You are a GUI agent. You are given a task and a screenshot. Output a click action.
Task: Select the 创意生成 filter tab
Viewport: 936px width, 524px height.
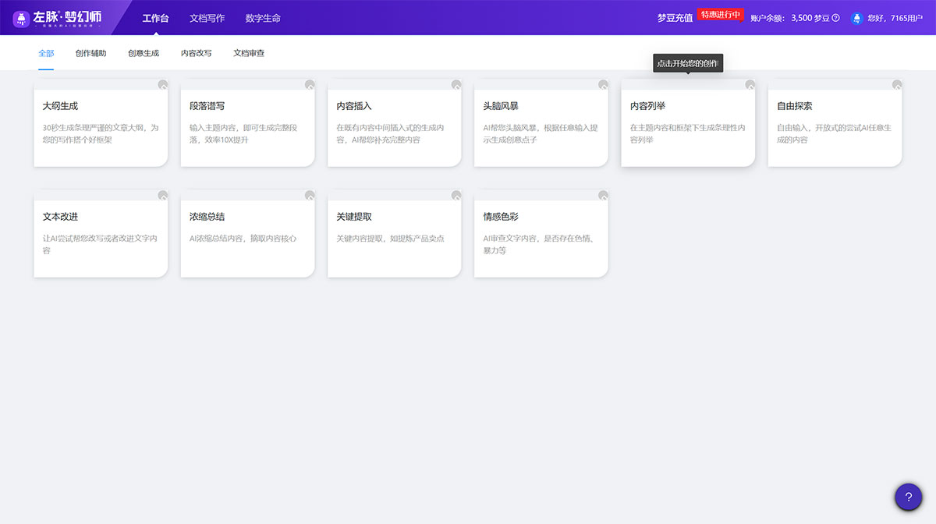[144, 53]
